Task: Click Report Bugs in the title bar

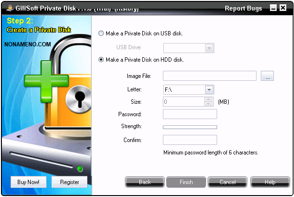Action: pyautogui.click(x=244, y=8)
